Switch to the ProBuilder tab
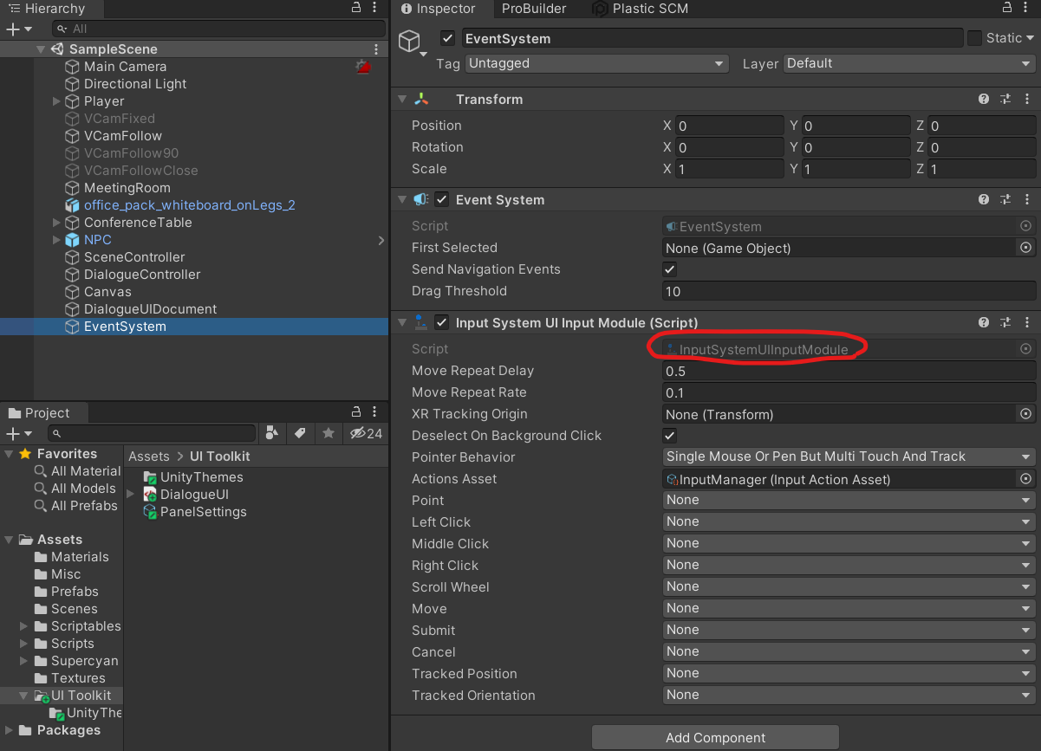The height and width of the screenshot is (751, 1041). (534, 9)
